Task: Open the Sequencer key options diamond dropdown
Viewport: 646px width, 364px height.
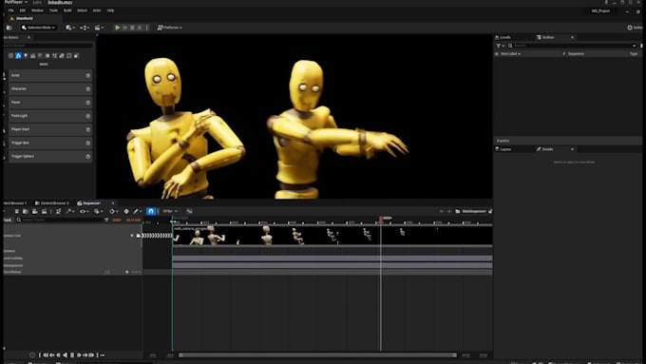Action: (113, 212)
